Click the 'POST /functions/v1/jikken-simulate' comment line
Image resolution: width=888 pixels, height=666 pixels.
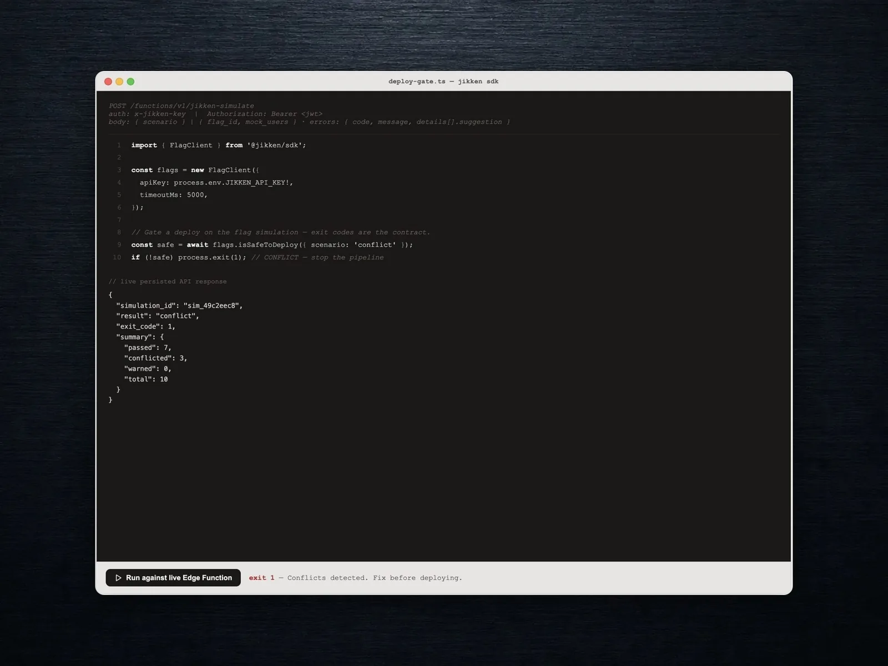[x=181, y=105]
